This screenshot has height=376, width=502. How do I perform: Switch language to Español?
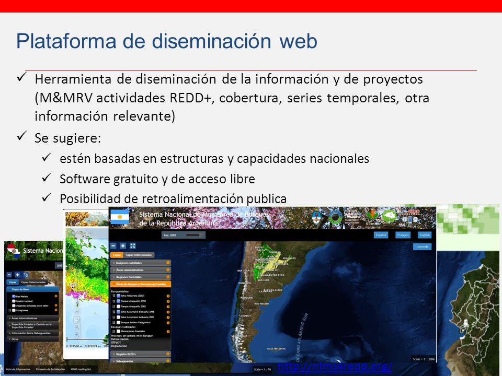pos(381,235)
